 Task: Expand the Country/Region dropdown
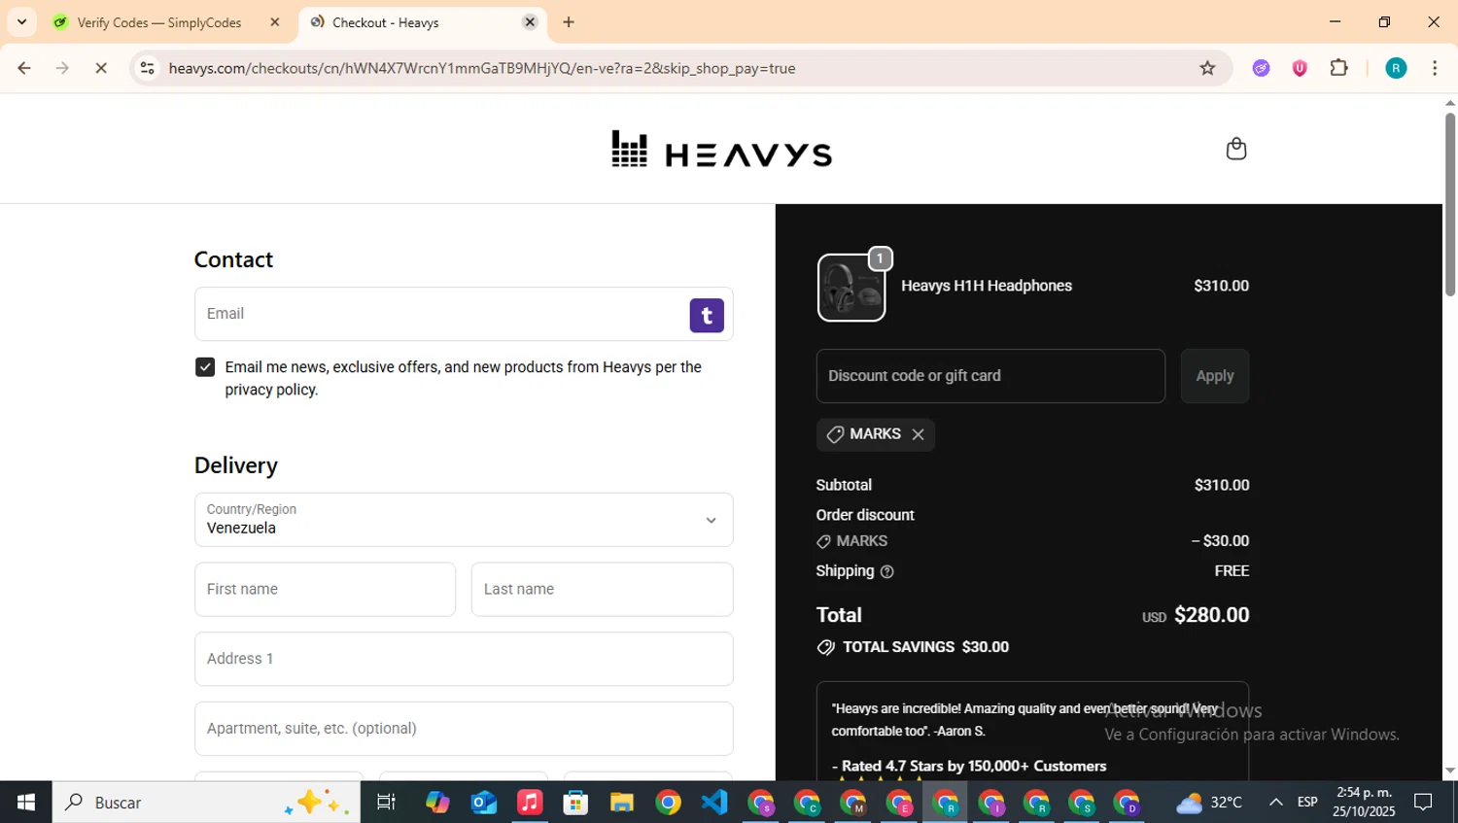pyautogui.click(x=464, y=520)
